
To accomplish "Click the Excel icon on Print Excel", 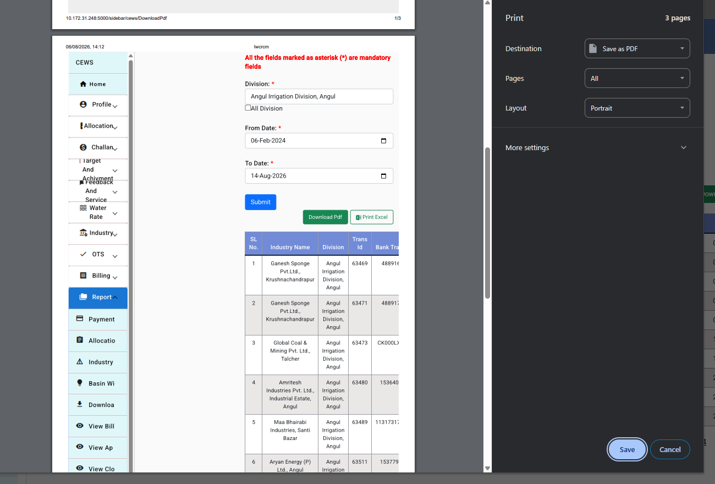I will (358, 217).
